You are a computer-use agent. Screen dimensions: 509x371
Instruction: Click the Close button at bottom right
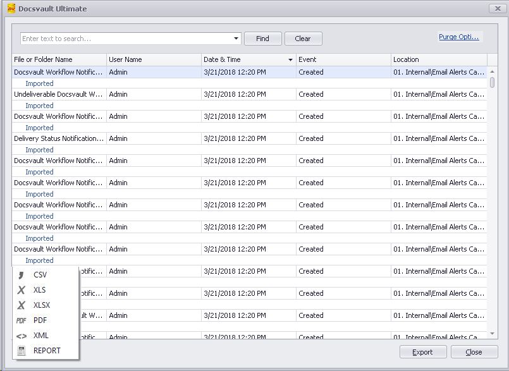pyautogui.click(x=473, y=352)
